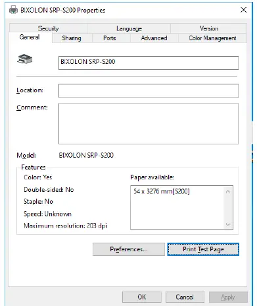Click the paper list scroll up arrow
This screenshot has height=306, width=257.
pos(228,192)
